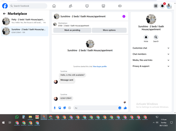The height and width of the screenshot is (131, 176).
Task: Click Sunshine's avatar beside phone number message
Action: (56, 99)
